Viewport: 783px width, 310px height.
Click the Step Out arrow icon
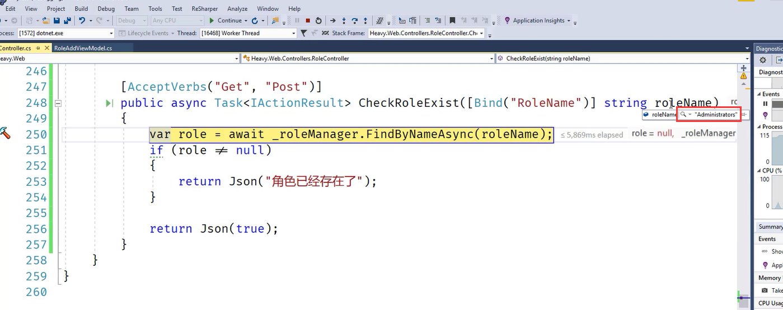pos(365,21)
